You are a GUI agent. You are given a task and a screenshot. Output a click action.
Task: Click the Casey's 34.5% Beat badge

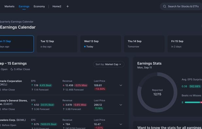click(47, 105)
